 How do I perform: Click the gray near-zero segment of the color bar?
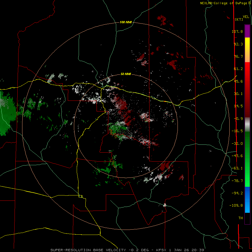[247, 125]
